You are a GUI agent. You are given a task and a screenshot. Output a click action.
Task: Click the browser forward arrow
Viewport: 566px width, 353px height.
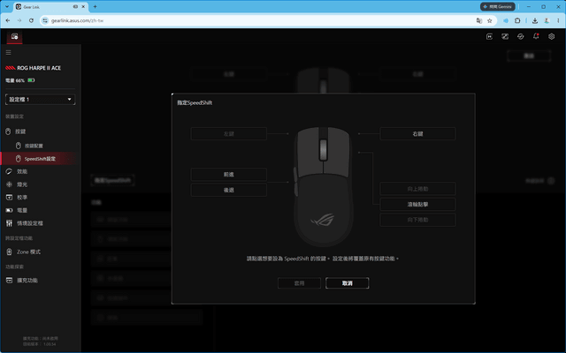pyautogui.click(x=19, y=20)
